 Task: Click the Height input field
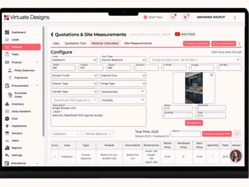point(91,68)
